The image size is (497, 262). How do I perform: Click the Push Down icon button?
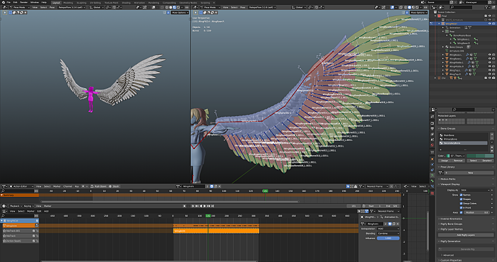98,186
